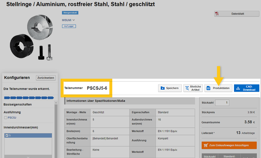Click the download arrow icon for CAD-Download

tap(238, 88)
